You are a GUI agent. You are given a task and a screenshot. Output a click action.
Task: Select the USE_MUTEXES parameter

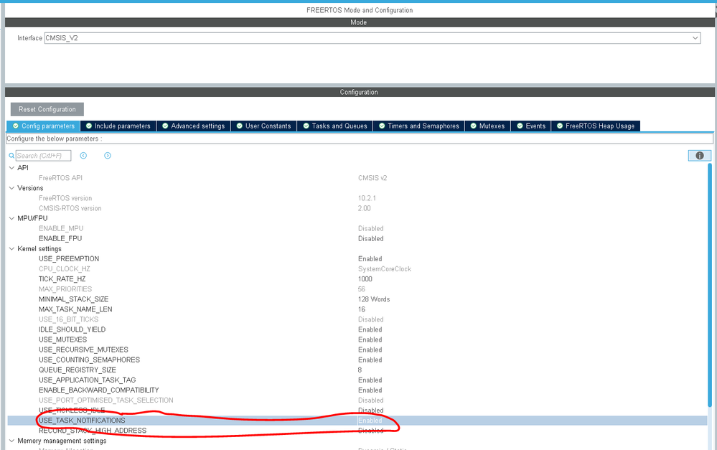click(x=62, y=339)
